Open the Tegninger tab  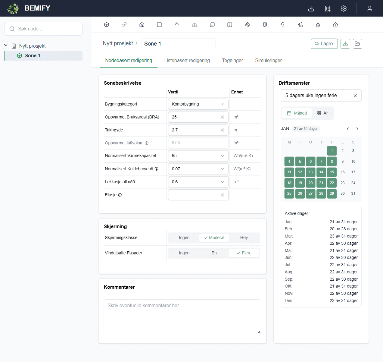[x=232, y=60]
